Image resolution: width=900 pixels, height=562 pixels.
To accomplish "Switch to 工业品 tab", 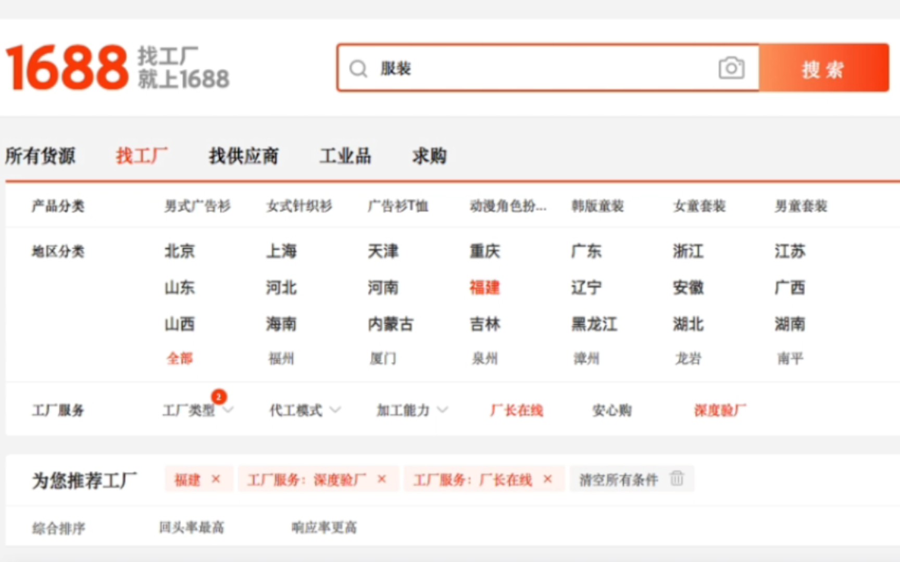I will (x=345, y=156).
